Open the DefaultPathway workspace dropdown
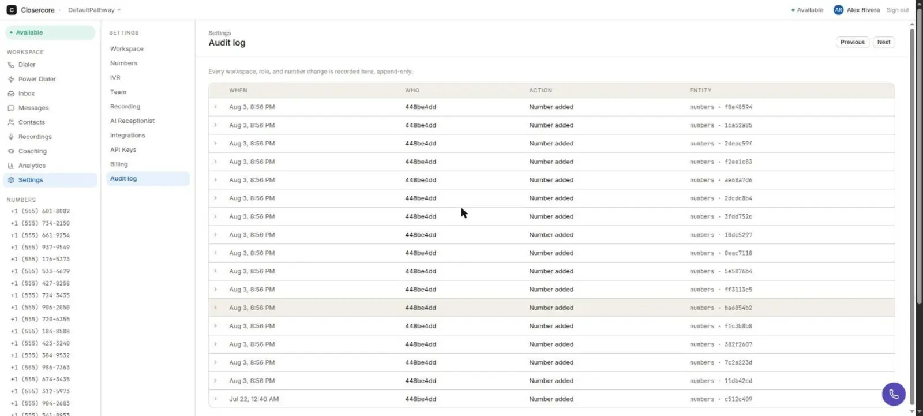 (95, 10)
